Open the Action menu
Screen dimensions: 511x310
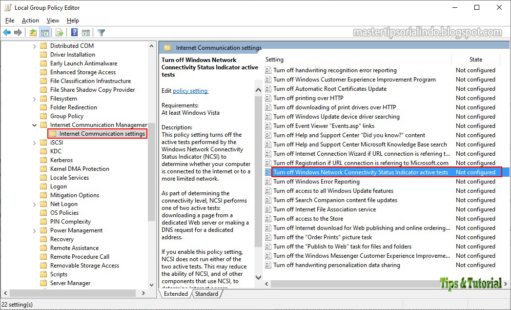click(30, 21)
